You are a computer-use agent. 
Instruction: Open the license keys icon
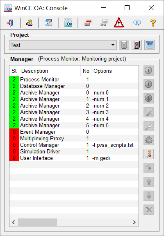click(x=29, y=23)
